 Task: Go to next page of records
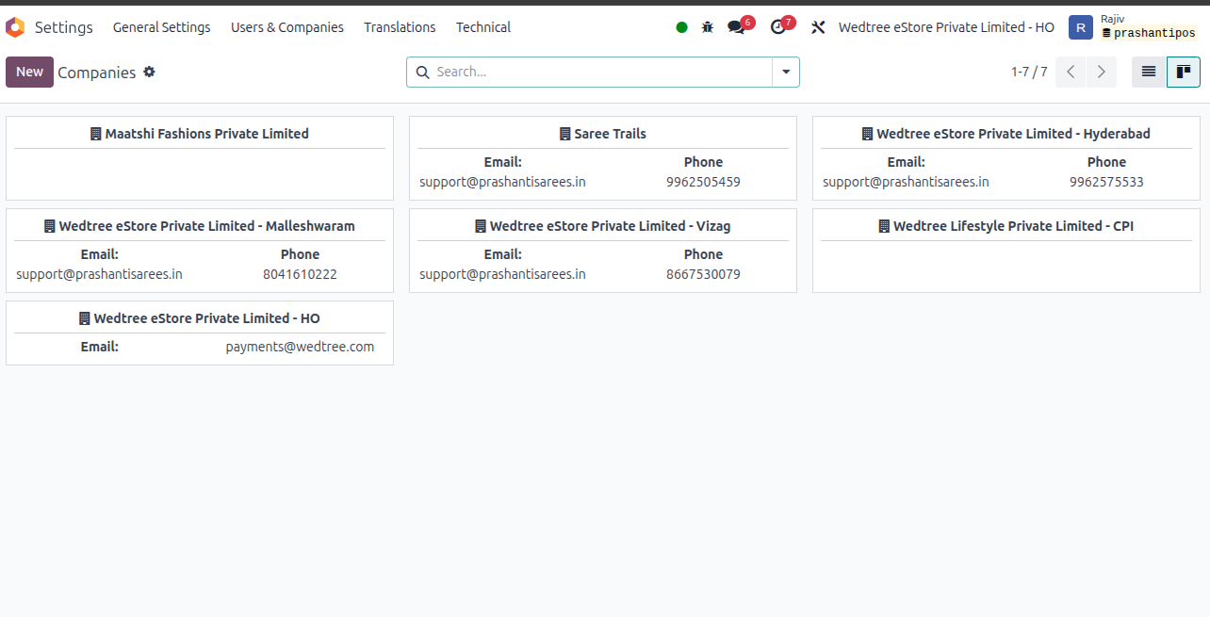(x=1102, y=72)
